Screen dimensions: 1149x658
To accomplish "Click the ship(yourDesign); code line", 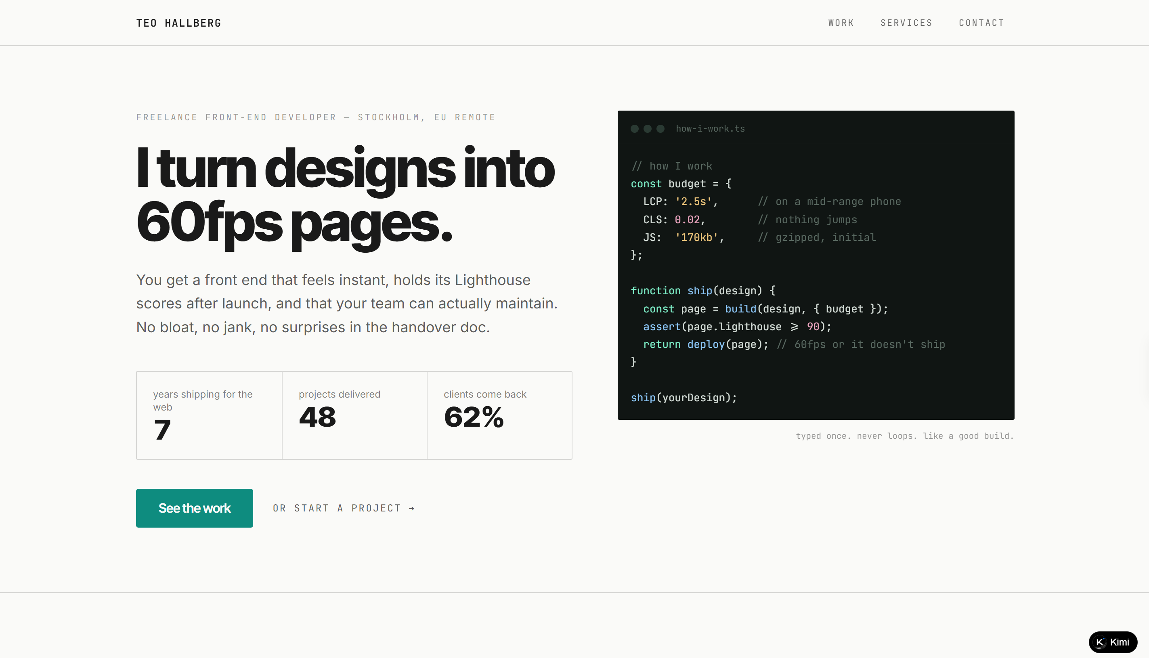I will click(684, 398).
